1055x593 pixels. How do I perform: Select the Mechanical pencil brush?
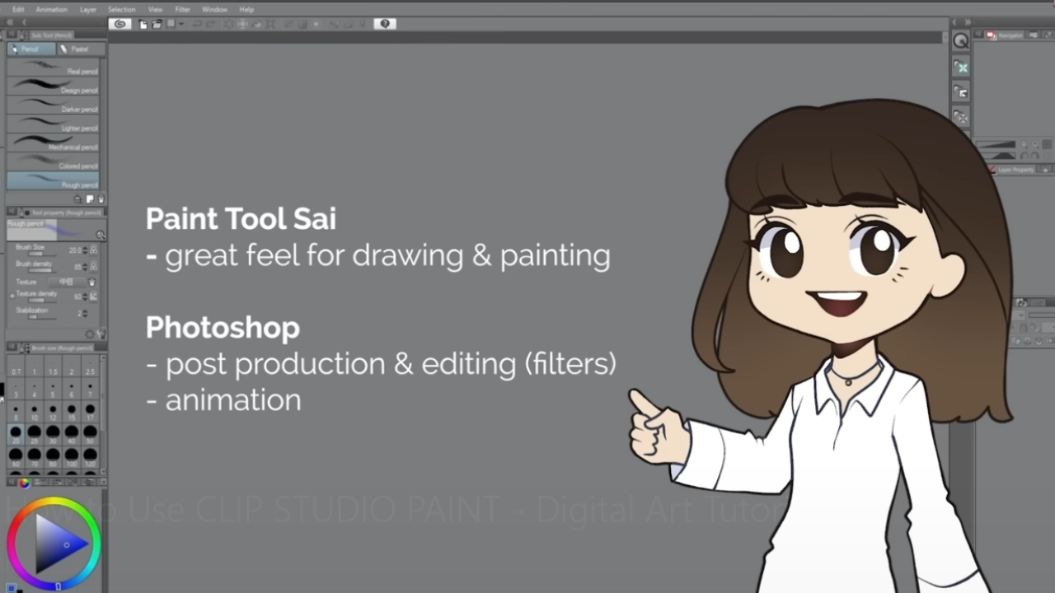pyautogui.click(x=53, y=142)
